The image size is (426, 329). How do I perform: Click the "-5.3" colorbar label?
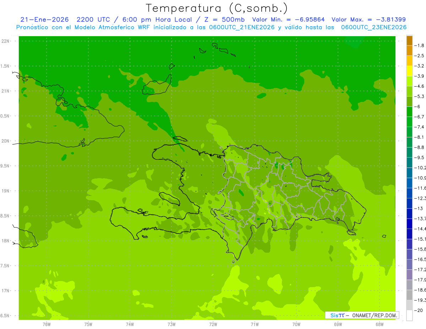point(420,97)
